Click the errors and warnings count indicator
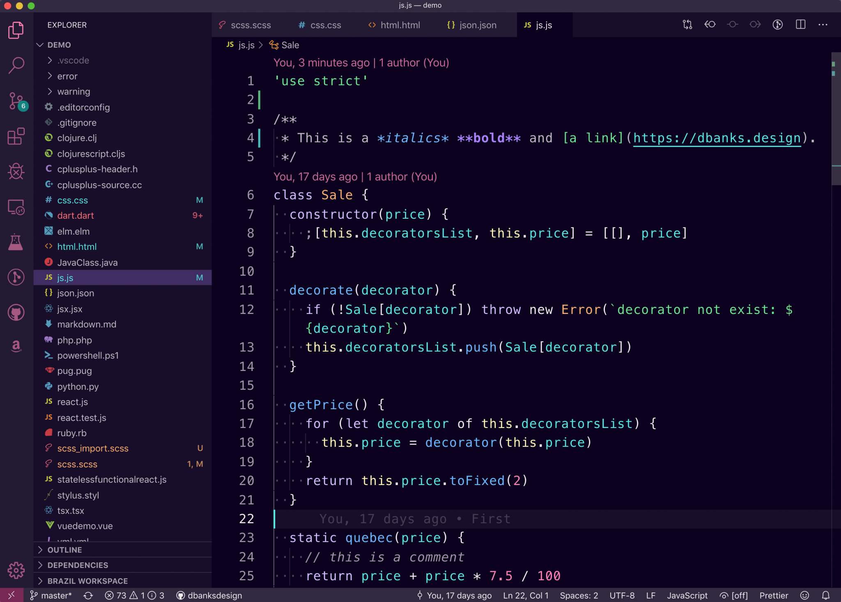841x602 pixels. [x=131, y=595]
